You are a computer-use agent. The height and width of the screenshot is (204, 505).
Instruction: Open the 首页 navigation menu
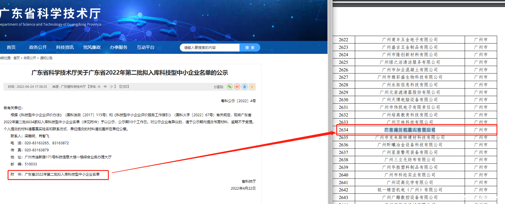(11, 47)
